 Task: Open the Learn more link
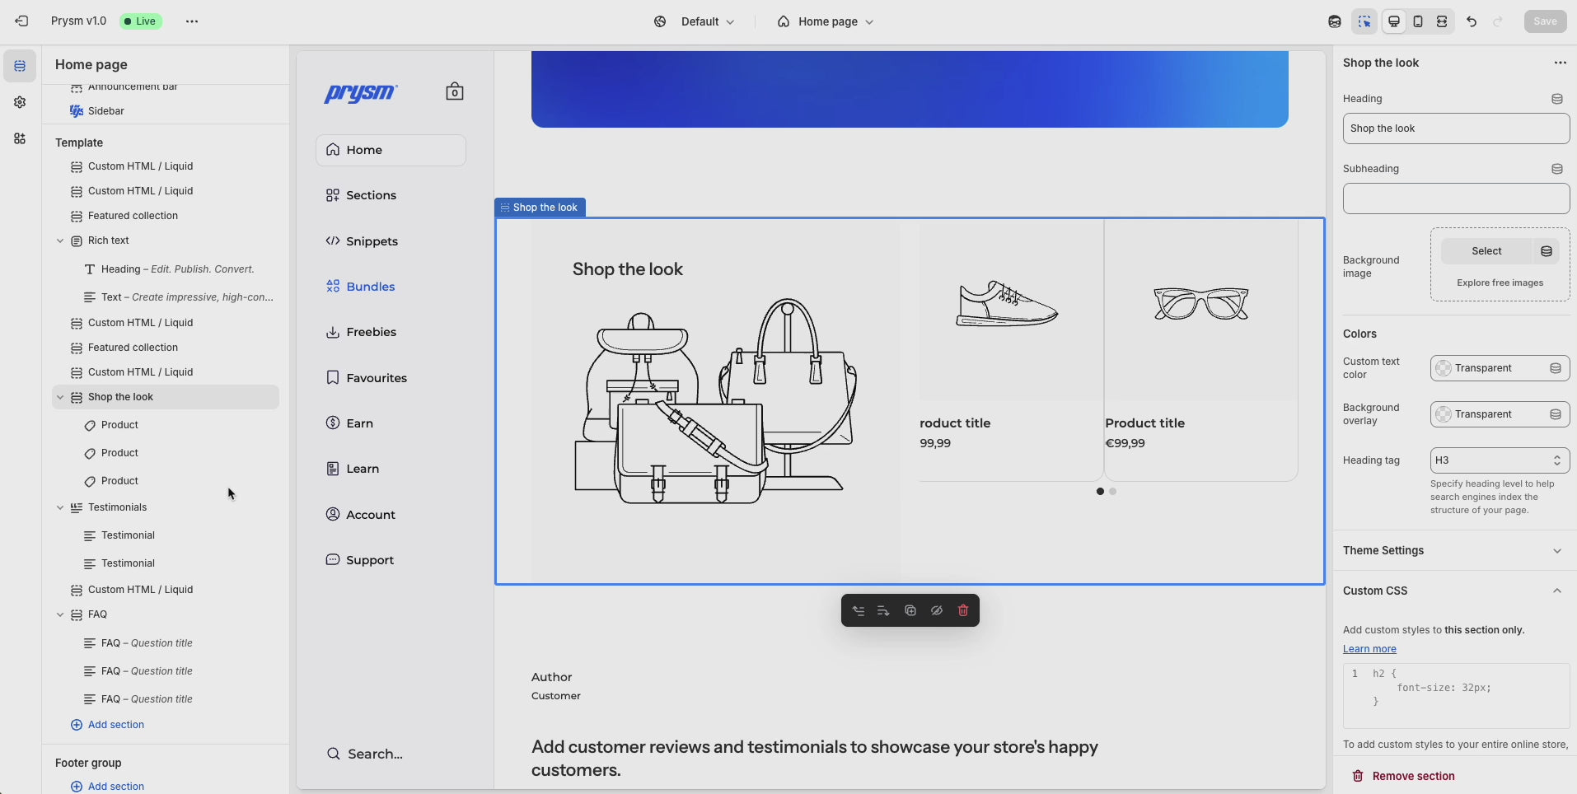click(x=1369, y=649)
